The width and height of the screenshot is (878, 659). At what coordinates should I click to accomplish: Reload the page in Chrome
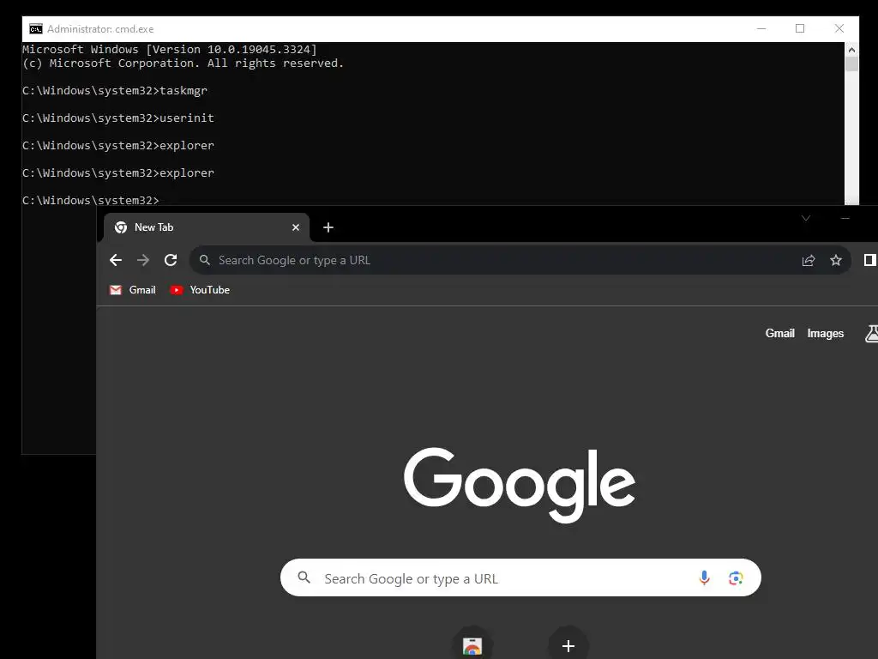coord(171,260)
